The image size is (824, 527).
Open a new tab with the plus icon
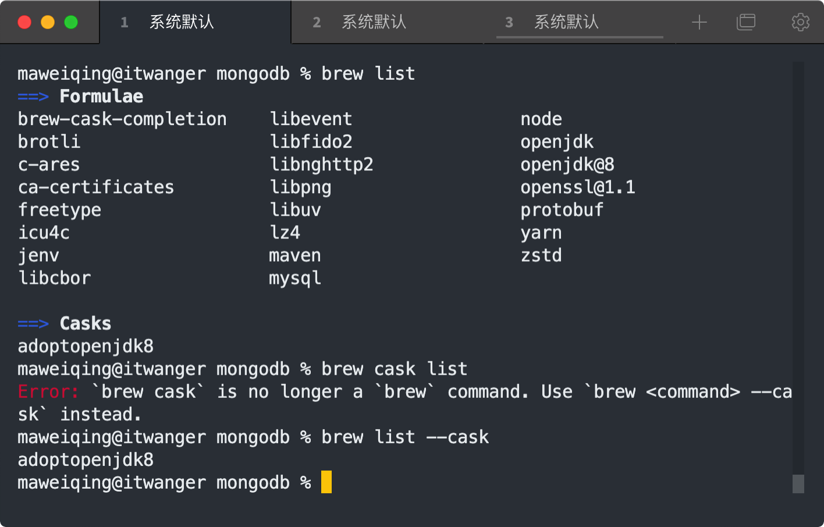click(x=699, y=23)
